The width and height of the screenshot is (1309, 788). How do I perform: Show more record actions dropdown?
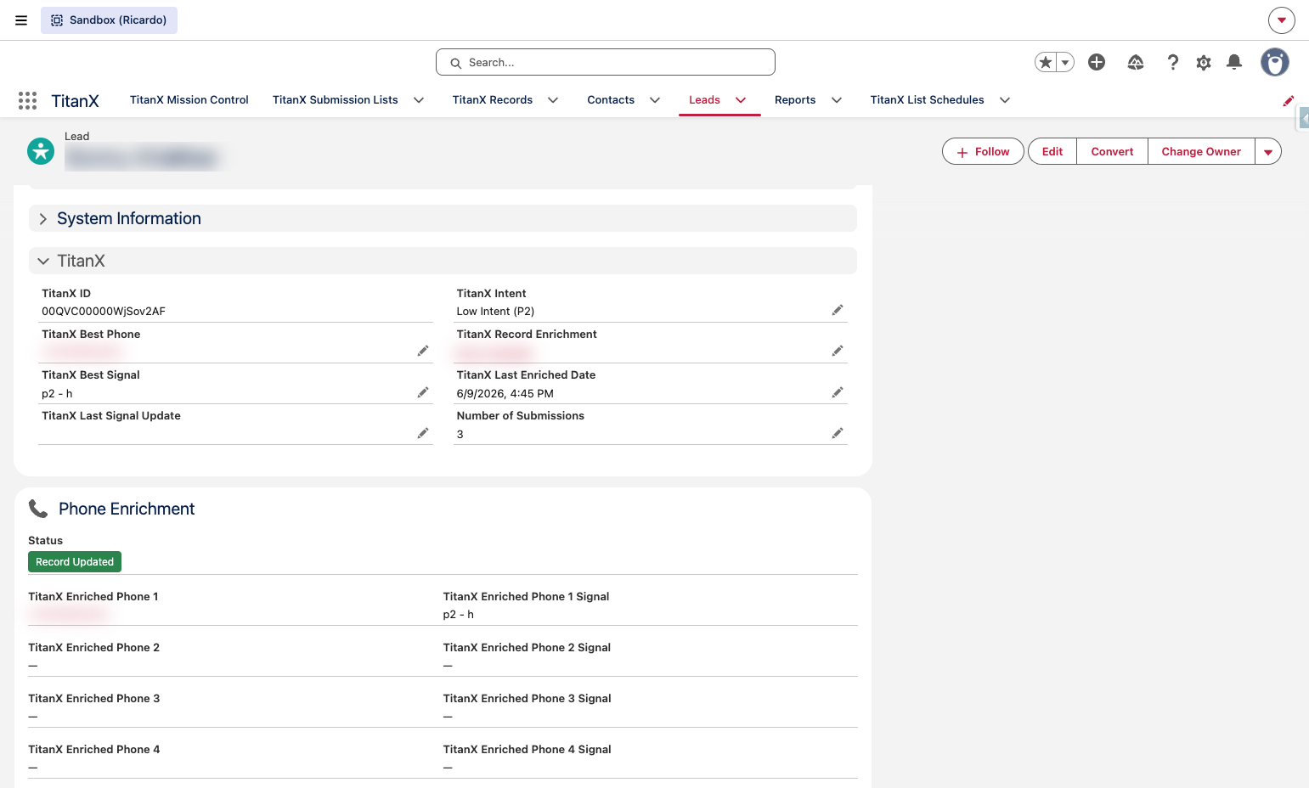(x=1268, y=152)
